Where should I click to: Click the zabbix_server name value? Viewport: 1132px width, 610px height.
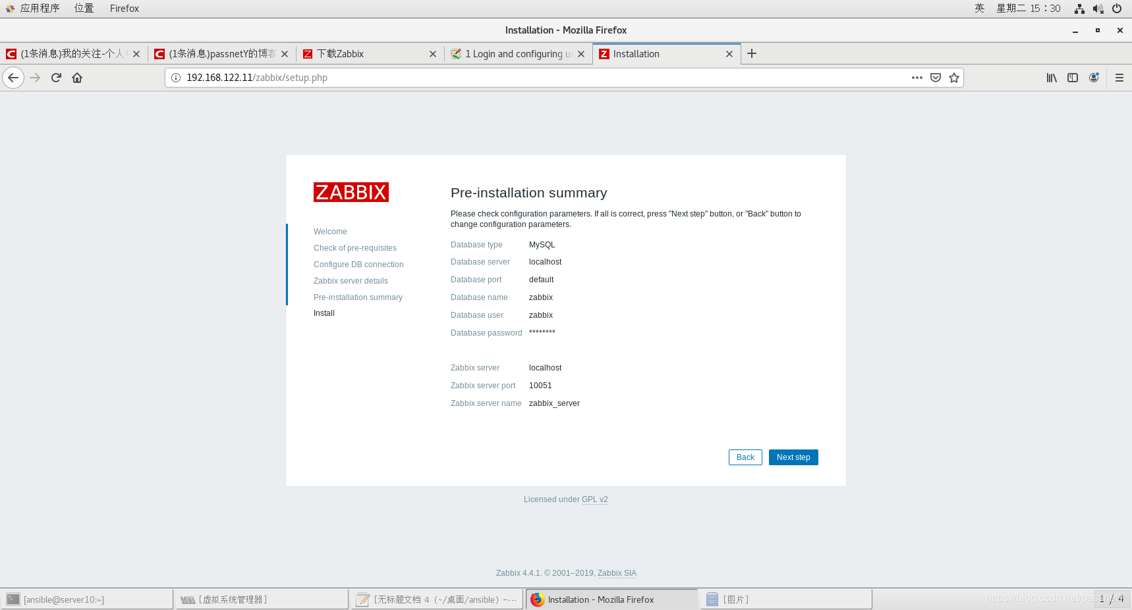tap(554, 403)
